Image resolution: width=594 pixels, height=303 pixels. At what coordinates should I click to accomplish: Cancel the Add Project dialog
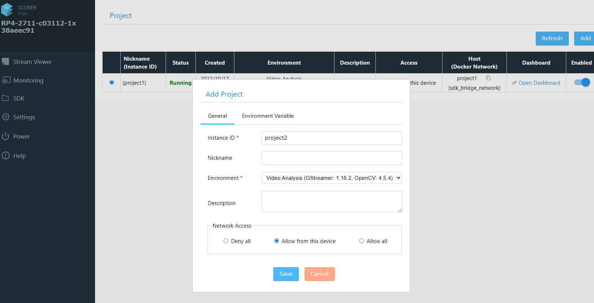(319, 274)
